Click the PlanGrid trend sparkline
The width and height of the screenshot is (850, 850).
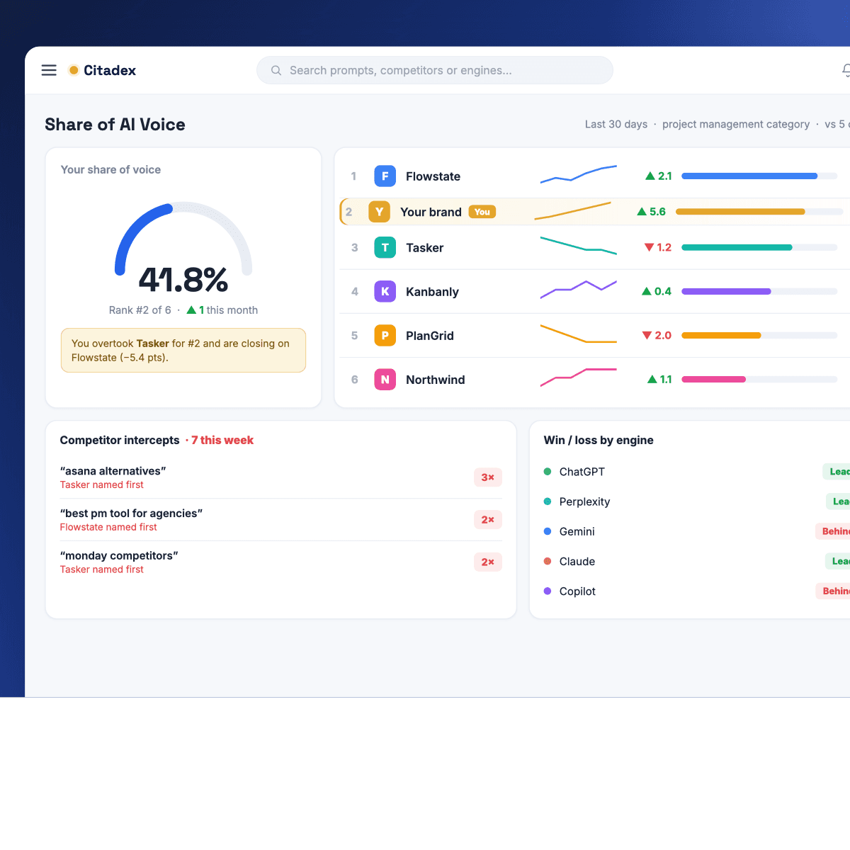click(579, 334)
